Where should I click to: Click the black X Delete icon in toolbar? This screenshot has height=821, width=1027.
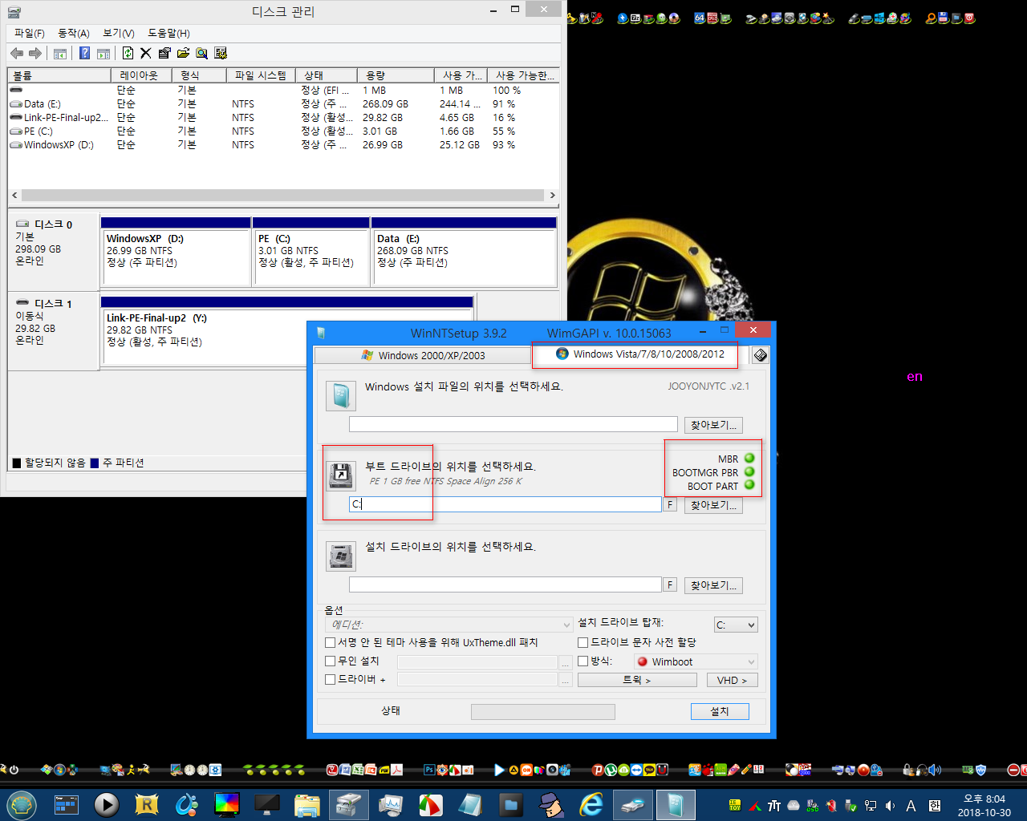145,53
